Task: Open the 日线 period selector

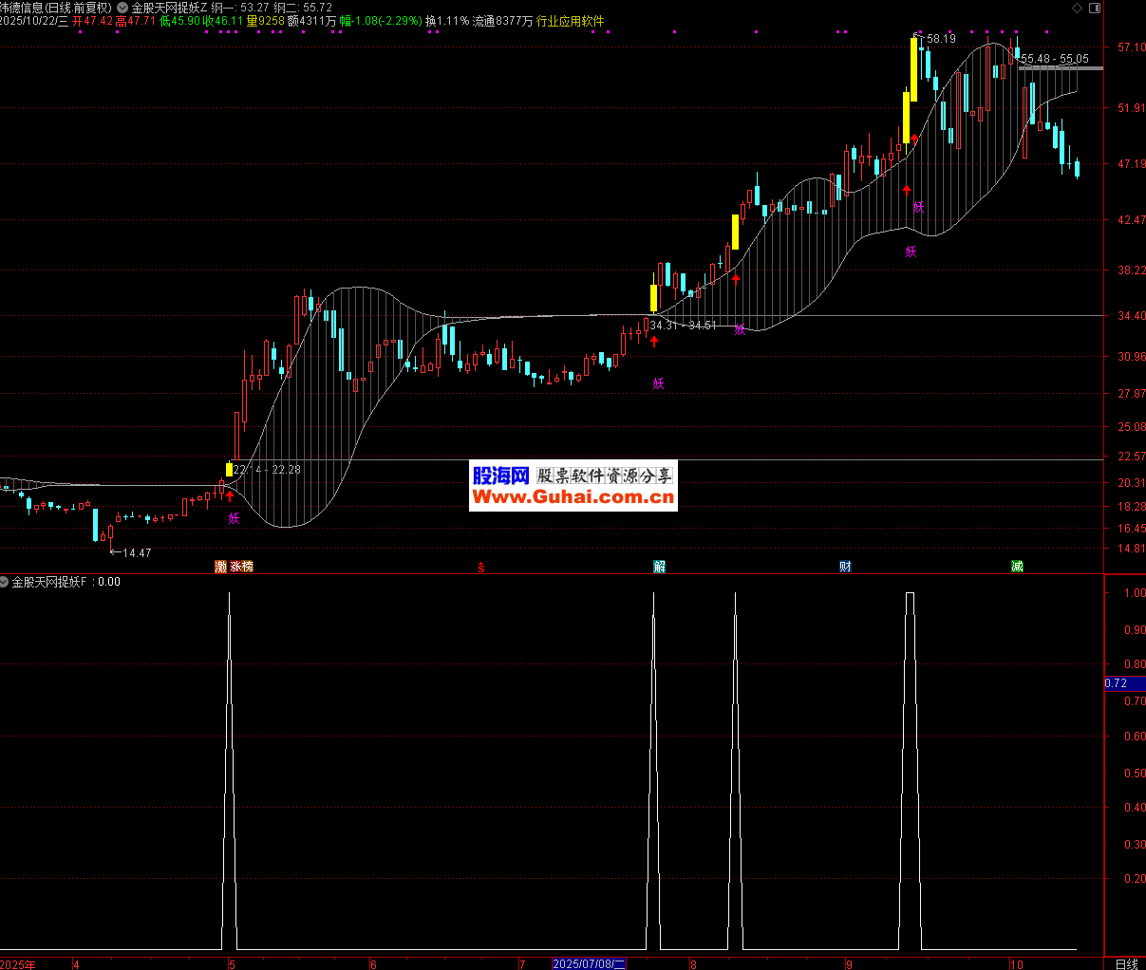Action: tap(1125, 963)
